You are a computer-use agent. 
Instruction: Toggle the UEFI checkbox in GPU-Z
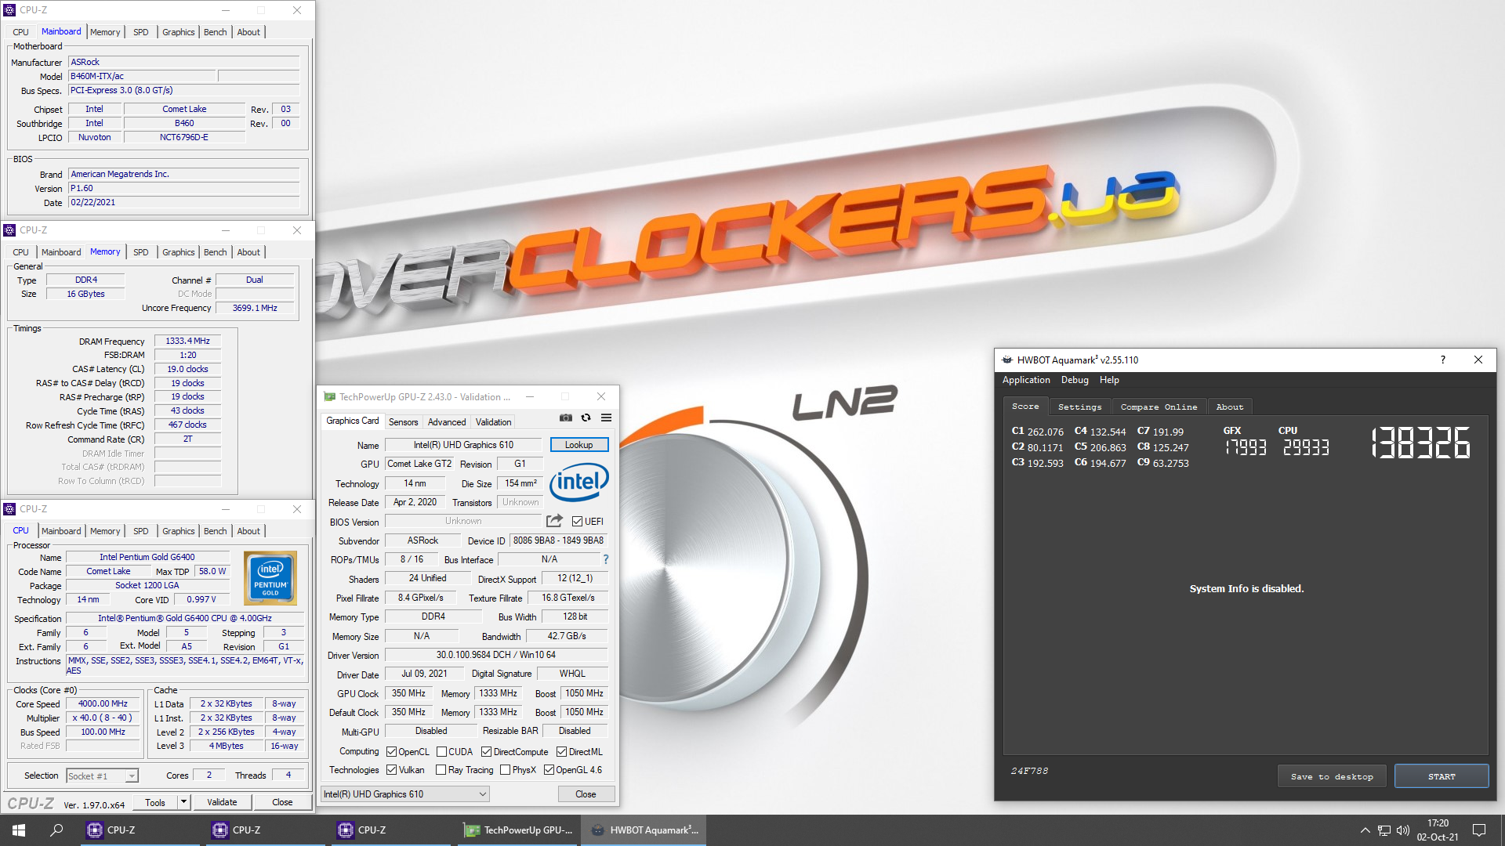[x=577, y=522]
